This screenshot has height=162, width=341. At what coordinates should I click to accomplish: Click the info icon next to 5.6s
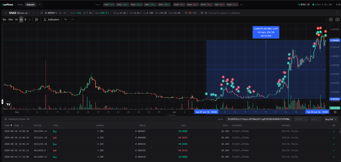pos(22,125)
